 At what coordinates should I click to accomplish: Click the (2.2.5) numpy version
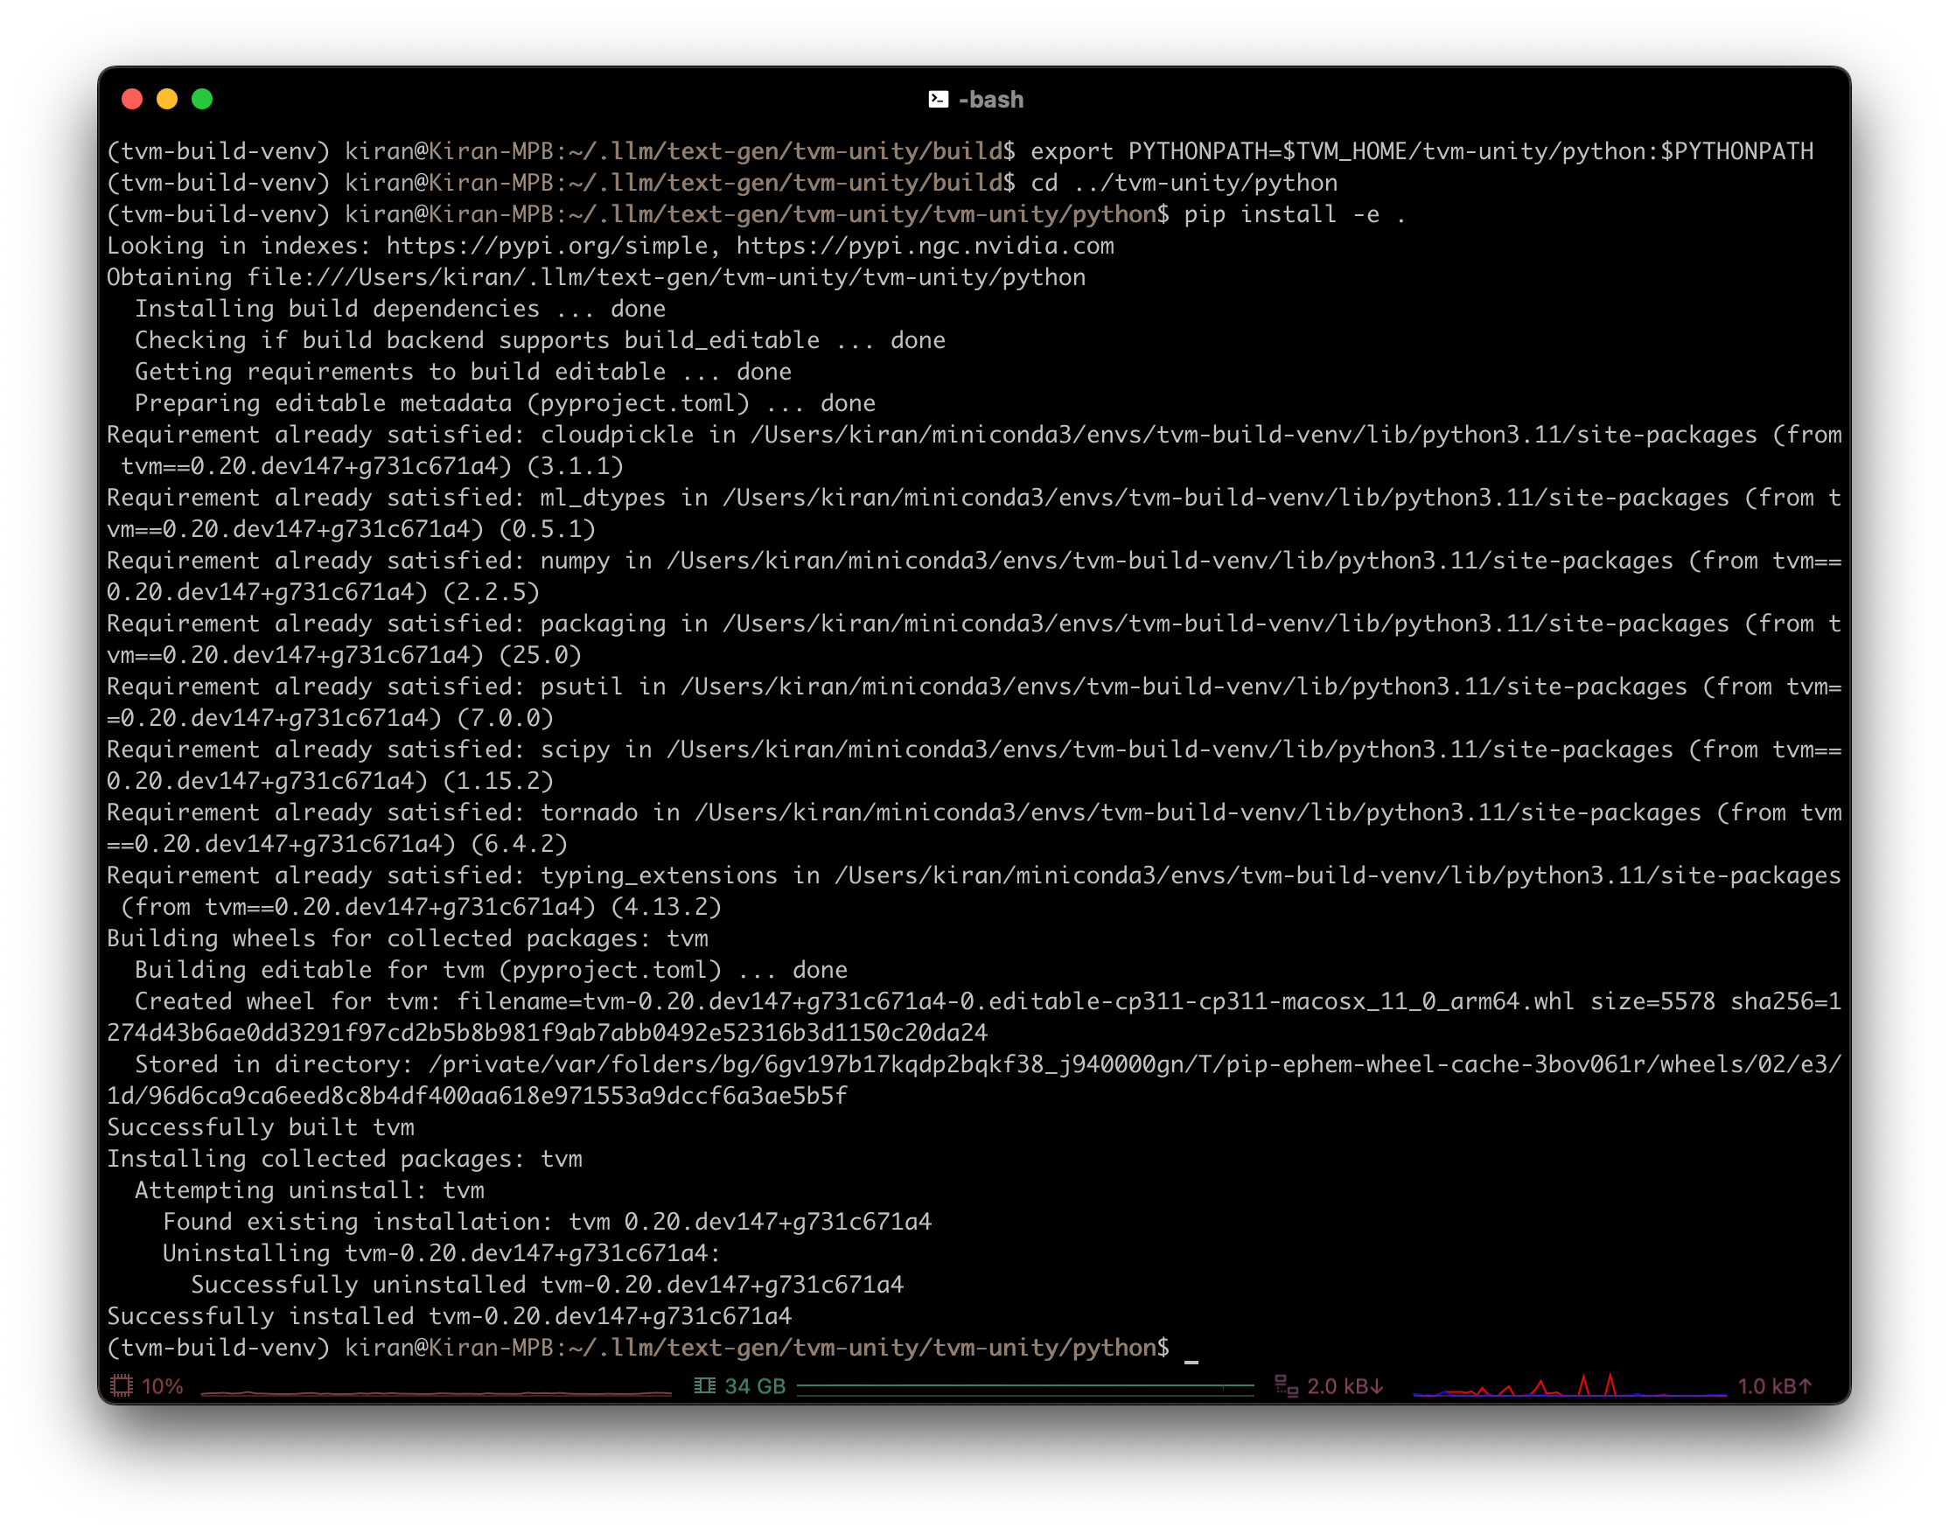tap(492, 592)
